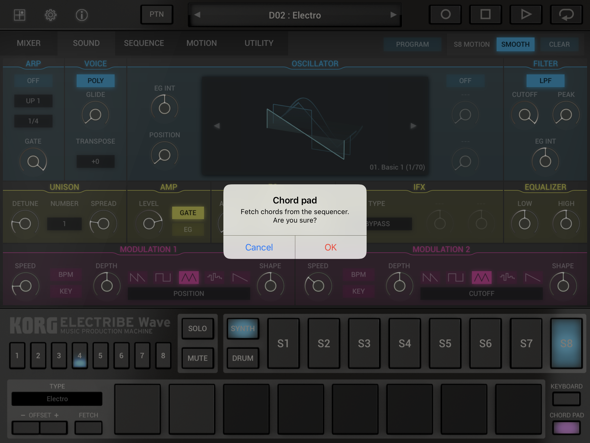Screen dimensions: 590x443
Task: Select sawtooth LFO shape in Modulation 1
Action: pyautogui.click(x=137, y=278)
